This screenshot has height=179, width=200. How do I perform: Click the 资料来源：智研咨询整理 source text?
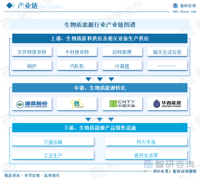(x=174, y=171)
